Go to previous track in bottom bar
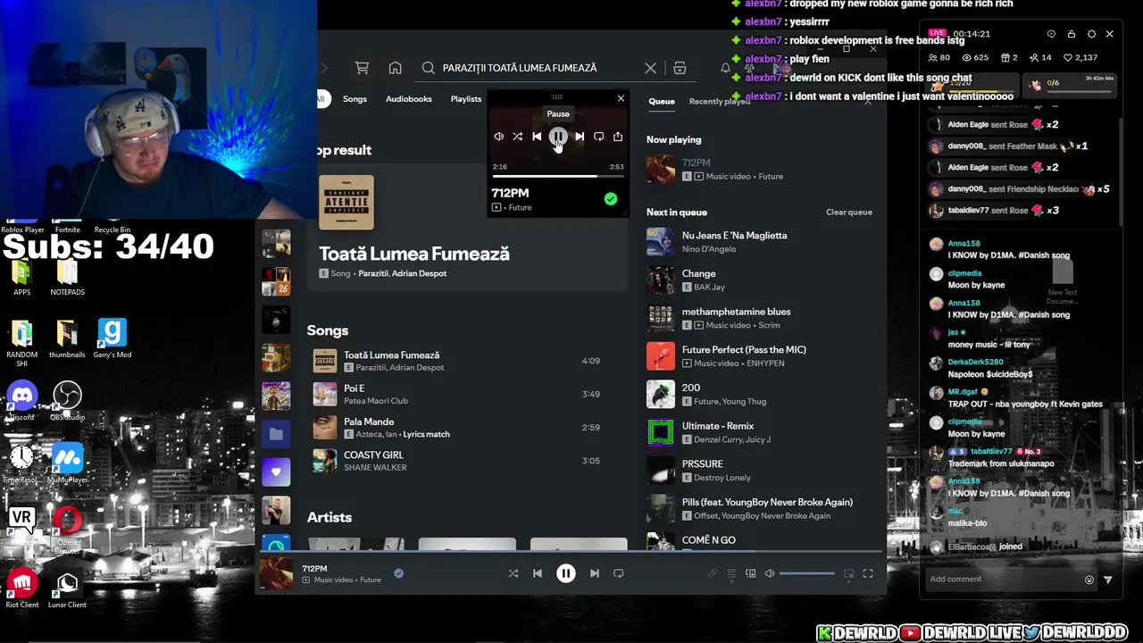 click(x=538, y=573)
